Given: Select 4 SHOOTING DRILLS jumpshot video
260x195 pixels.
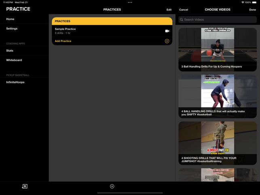Looking at the screenshot, I should pos(218,143).
